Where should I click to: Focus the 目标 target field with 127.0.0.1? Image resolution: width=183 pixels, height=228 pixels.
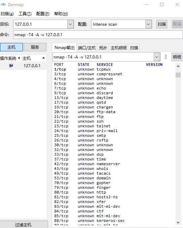[40, 24]
